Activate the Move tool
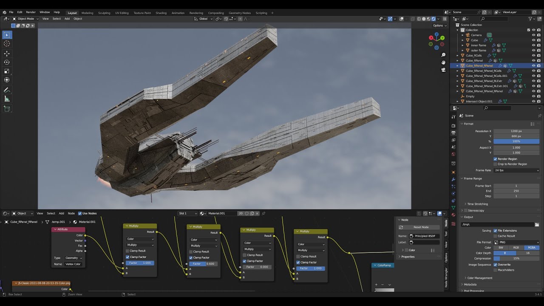This screenshot has height=306, width=544. 7,54
